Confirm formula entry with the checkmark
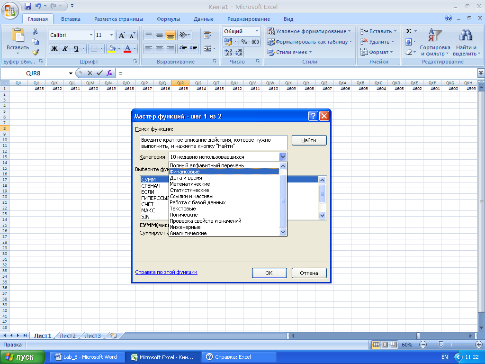485x364 pixels. pyautogui.click(x=99, y=73)
